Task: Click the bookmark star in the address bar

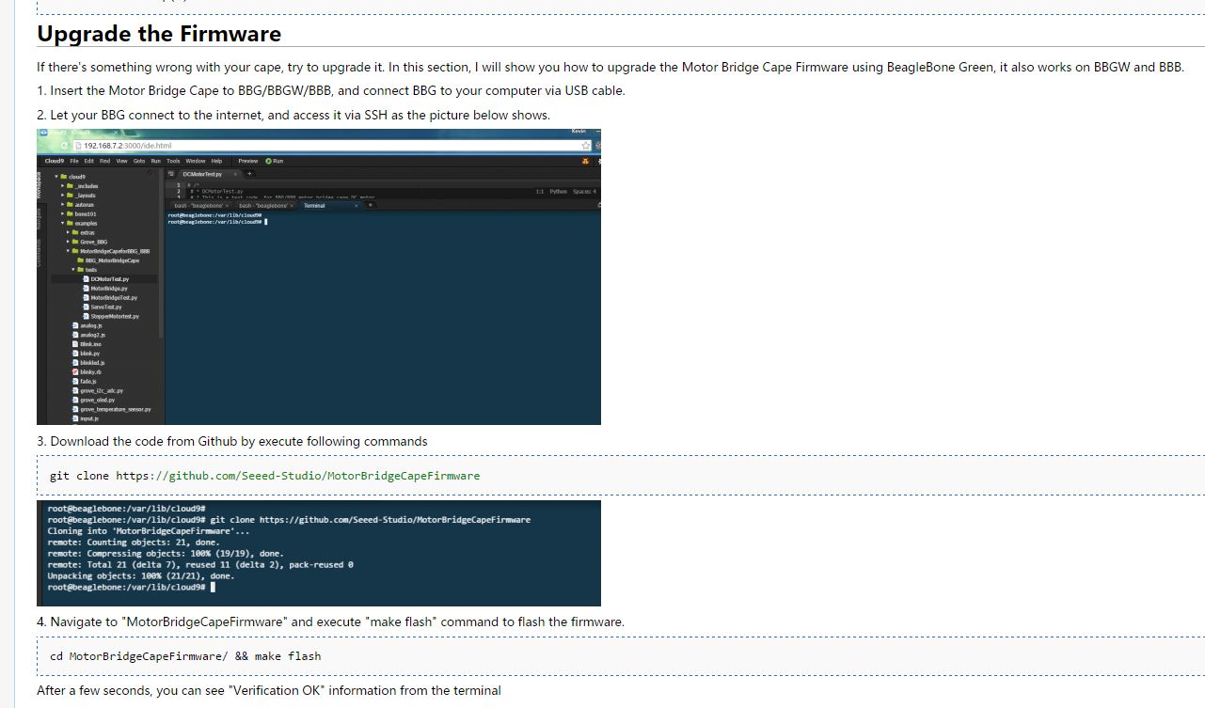Action: pyautogui.click(x=585, y=146)
